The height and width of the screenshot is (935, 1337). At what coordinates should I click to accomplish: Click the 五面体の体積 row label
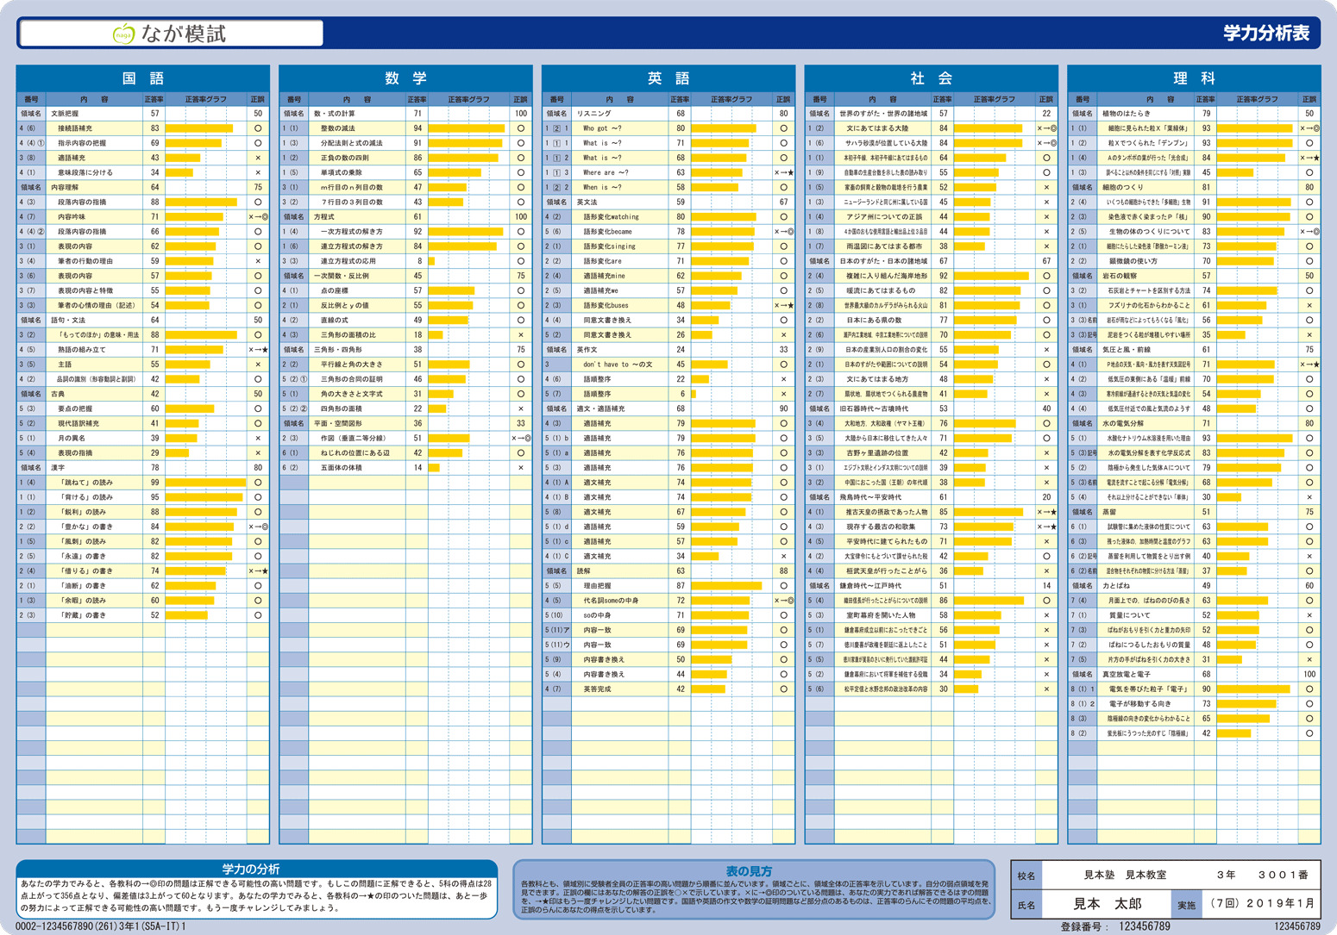point(341,468)
